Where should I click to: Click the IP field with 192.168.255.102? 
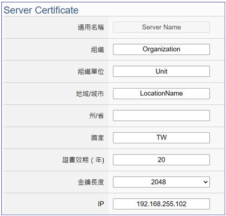(x=161, y=204)
